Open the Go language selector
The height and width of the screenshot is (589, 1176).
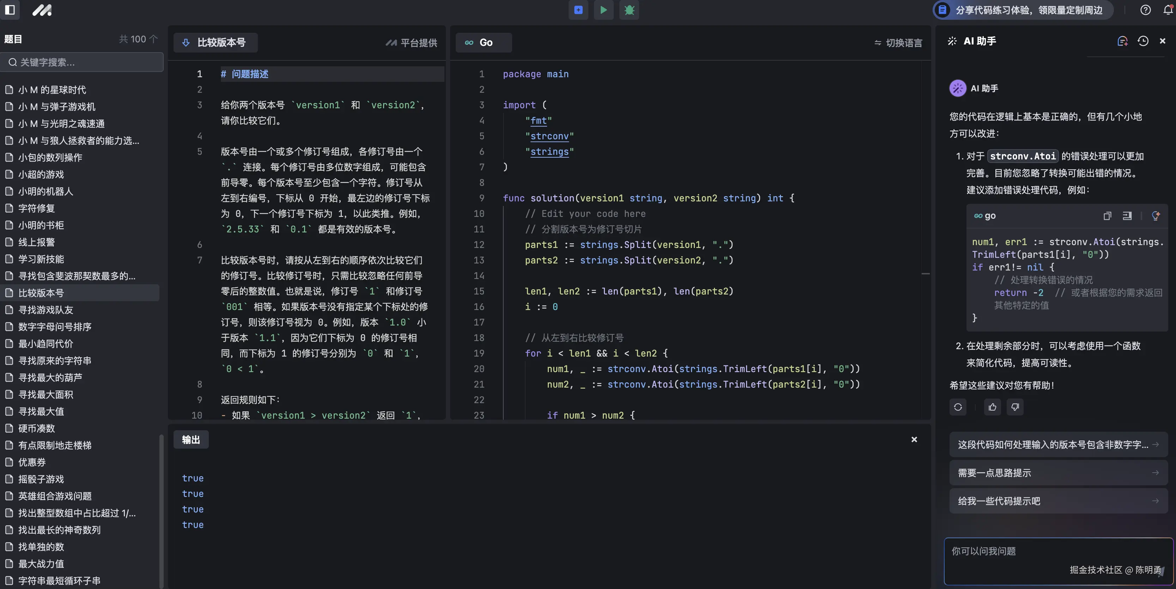[483, 42]
